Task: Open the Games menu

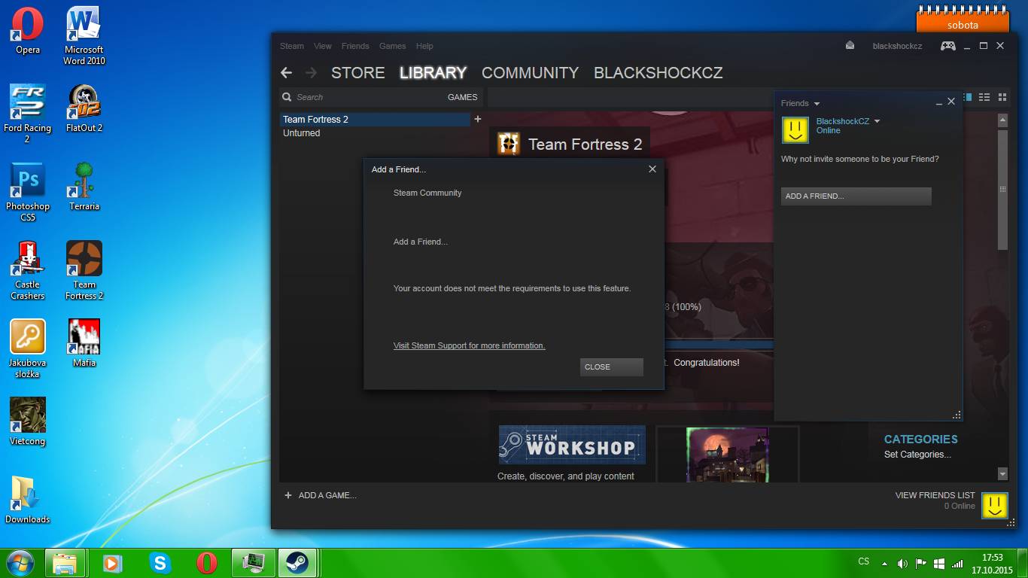Action: click(393, 46)
